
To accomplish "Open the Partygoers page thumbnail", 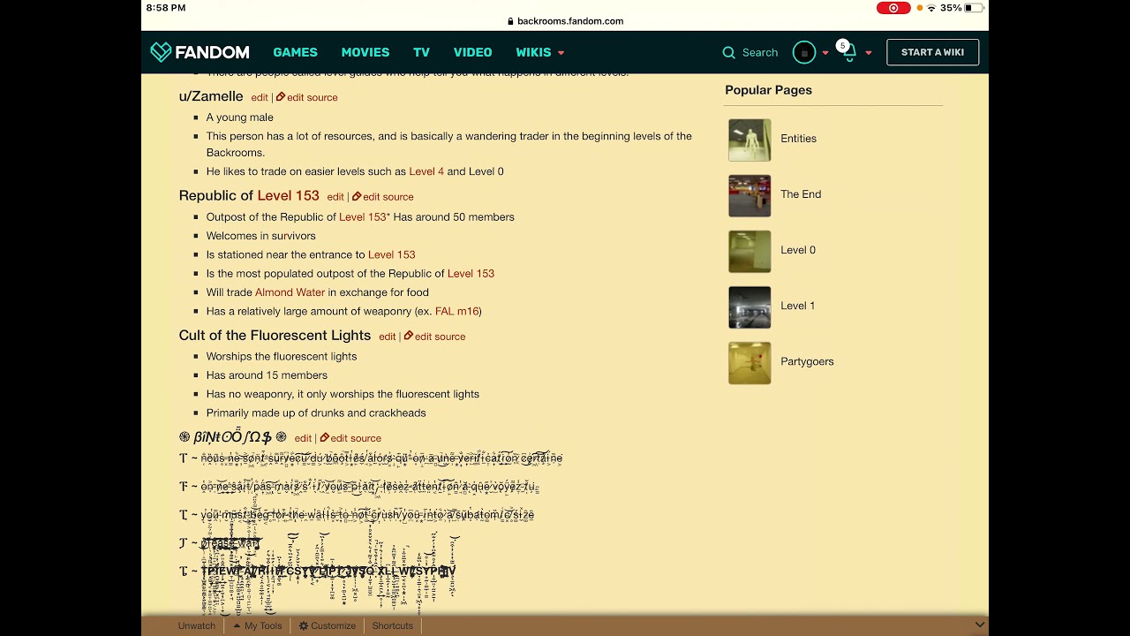I will [x=750, y=362].
